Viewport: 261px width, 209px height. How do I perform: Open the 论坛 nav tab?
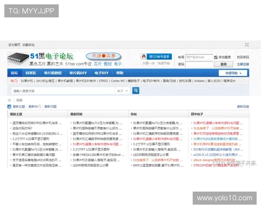(x=14, y=73)
